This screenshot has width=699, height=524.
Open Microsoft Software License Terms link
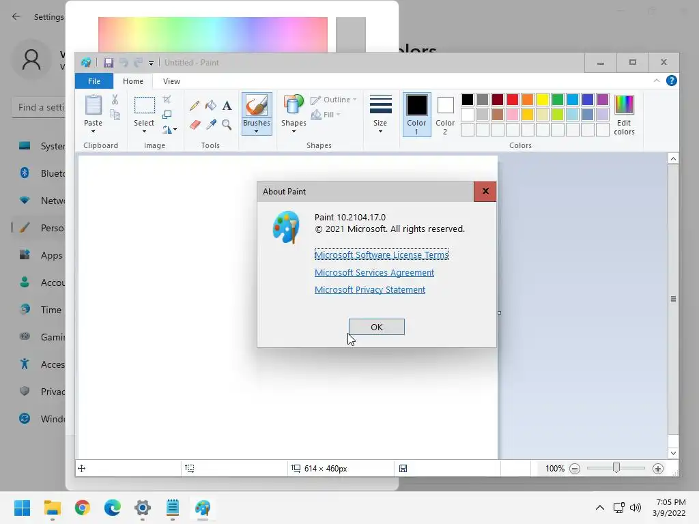382,254
